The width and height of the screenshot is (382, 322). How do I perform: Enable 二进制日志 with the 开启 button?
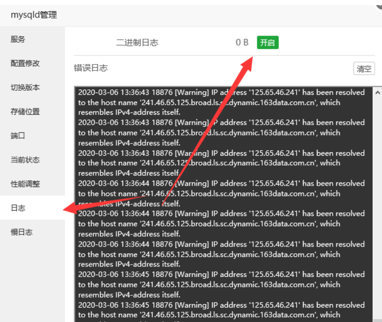click(x=267, y=42)
